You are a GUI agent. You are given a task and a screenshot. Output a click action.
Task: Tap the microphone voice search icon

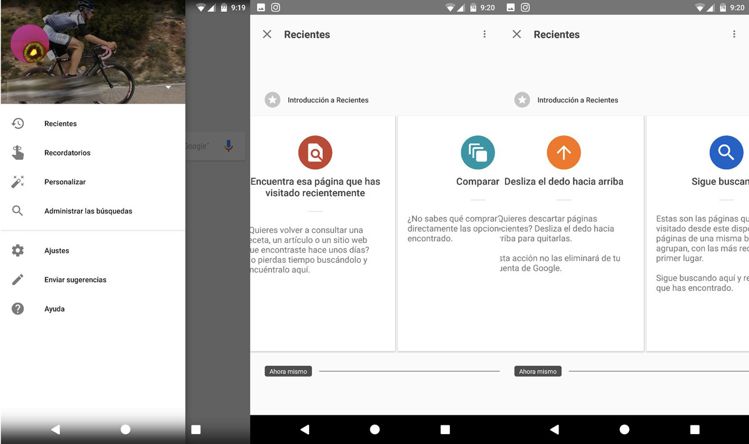pos(228,146)
